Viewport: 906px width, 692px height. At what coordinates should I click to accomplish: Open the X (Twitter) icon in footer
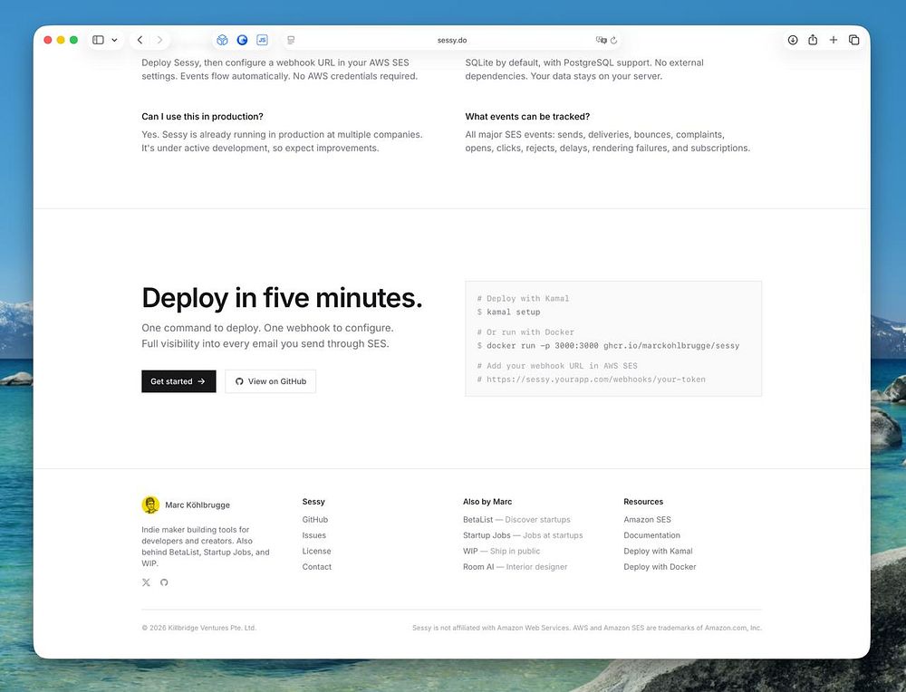[x=146, y=582]
